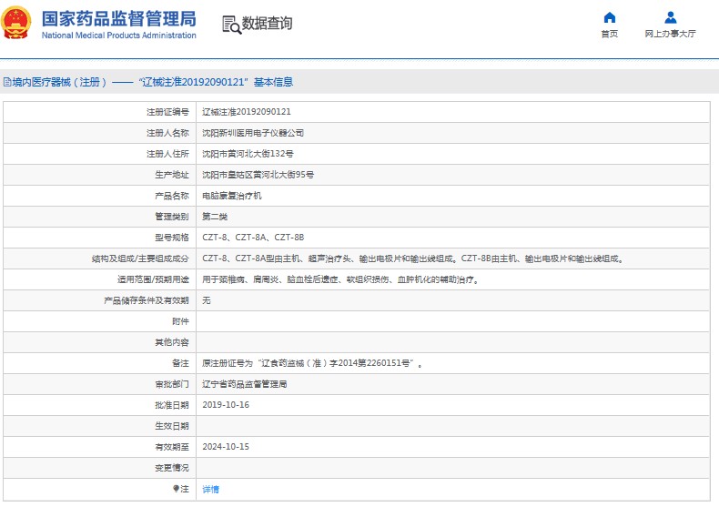
Task: Click the 型号规格 label
Action: pyautogui.click(x=172, y=238)
